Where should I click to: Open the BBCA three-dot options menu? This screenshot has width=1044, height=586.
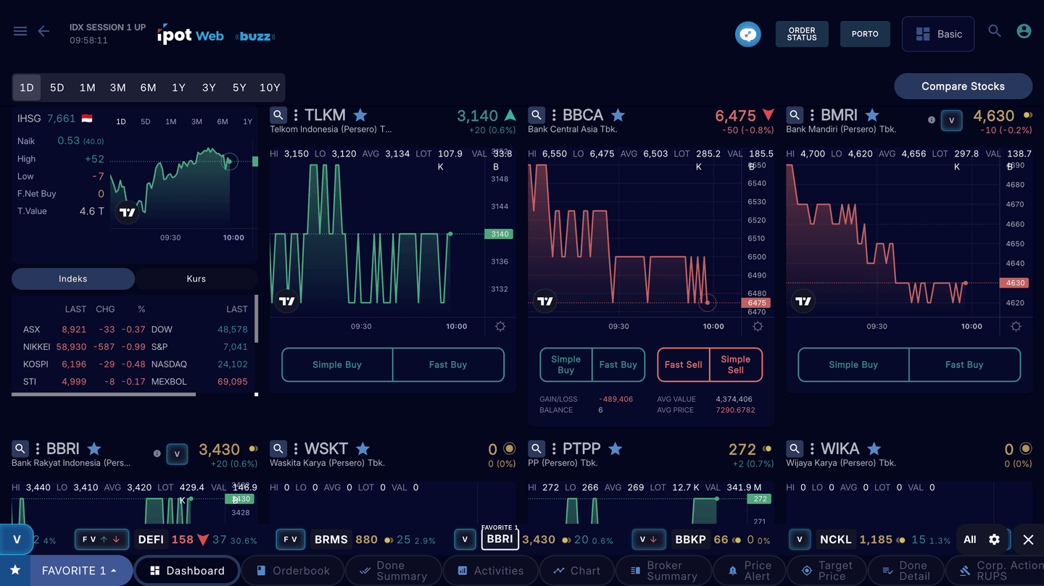[554, 115]
